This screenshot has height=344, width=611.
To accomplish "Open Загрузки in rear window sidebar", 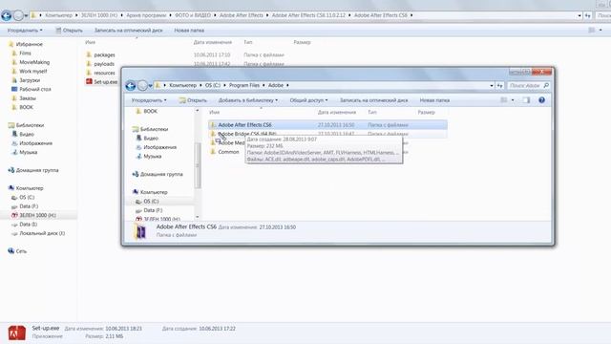I will click(x=30, y=80).
